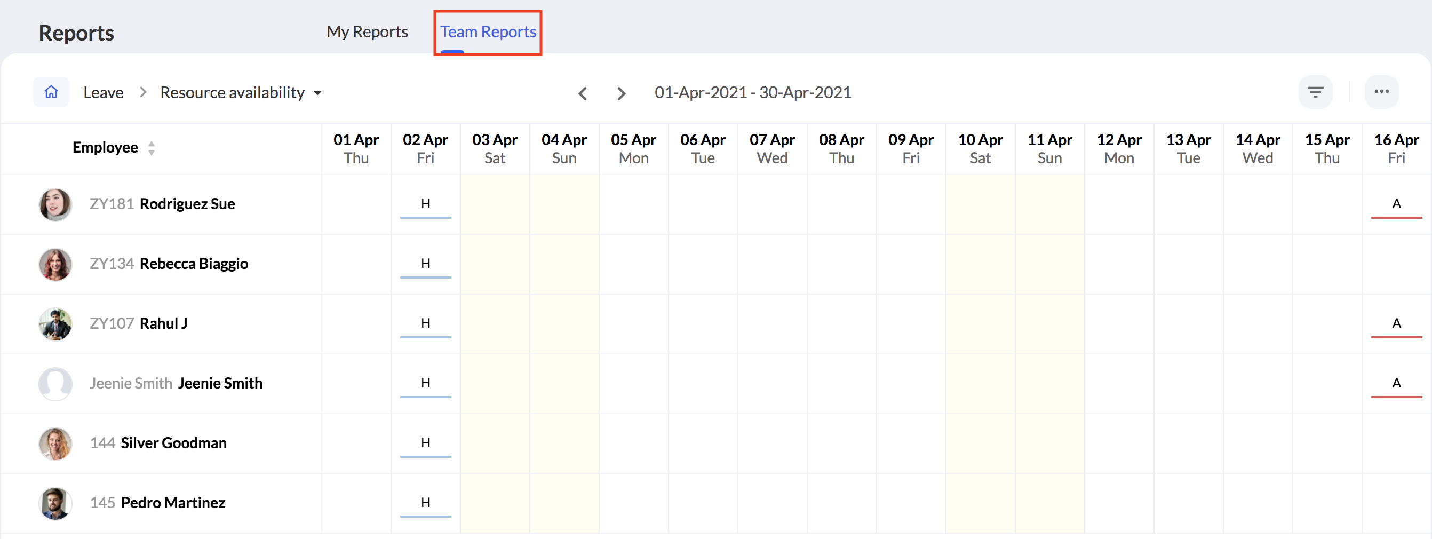Select employee name Rodriguez Sue
This screenshot has width=1432, height=539.
point(187,204)
